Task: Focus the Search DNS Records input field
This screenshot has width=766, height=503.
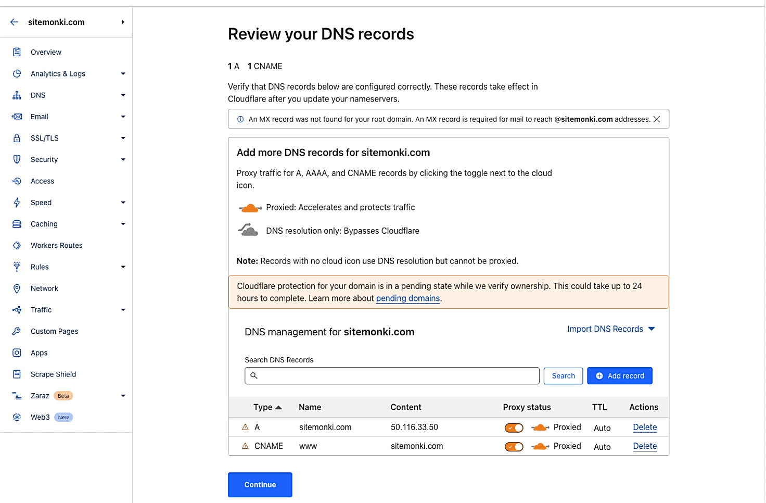Action: pyautogui.click(x=392, y=376)
